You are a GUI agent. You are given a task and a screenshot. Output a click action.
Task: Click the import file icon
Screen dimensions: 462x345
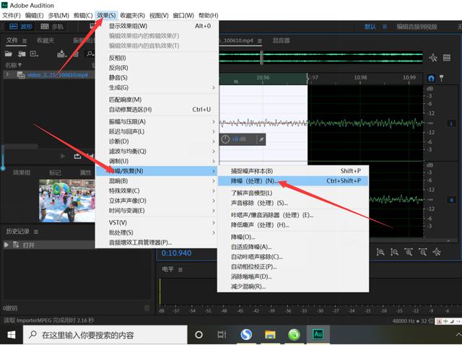pyautogui.click(x=22, y=53)
